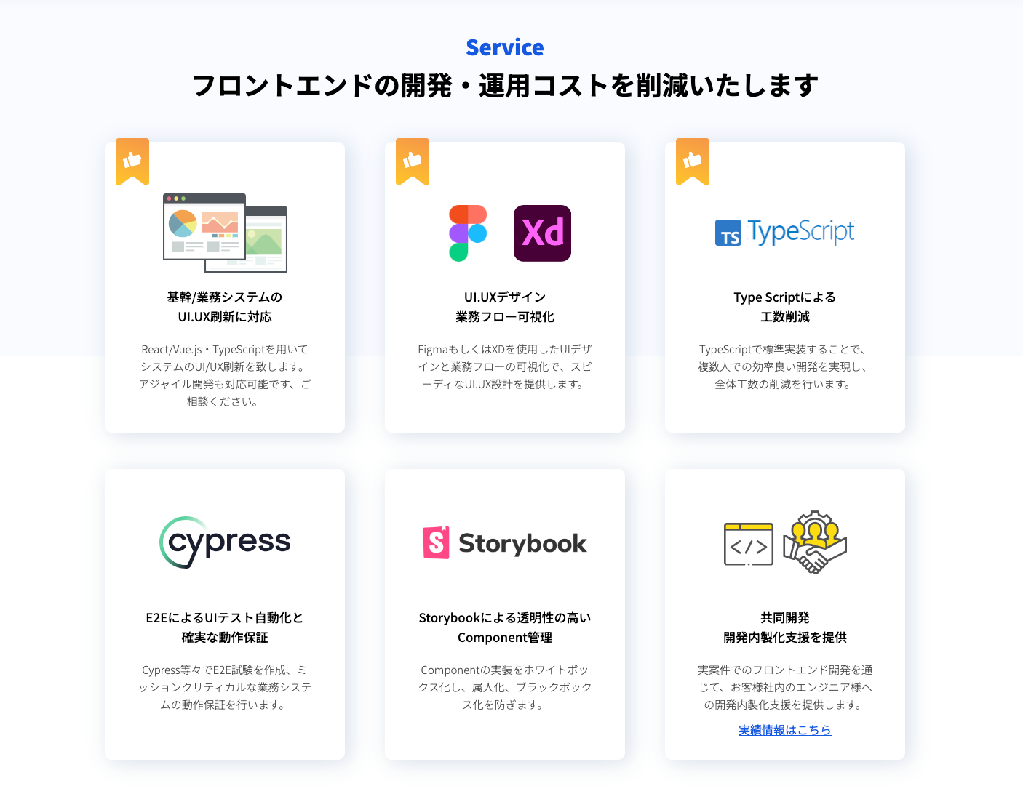Click the 共同開発 開発内製化支援 title

coord(785,627)
